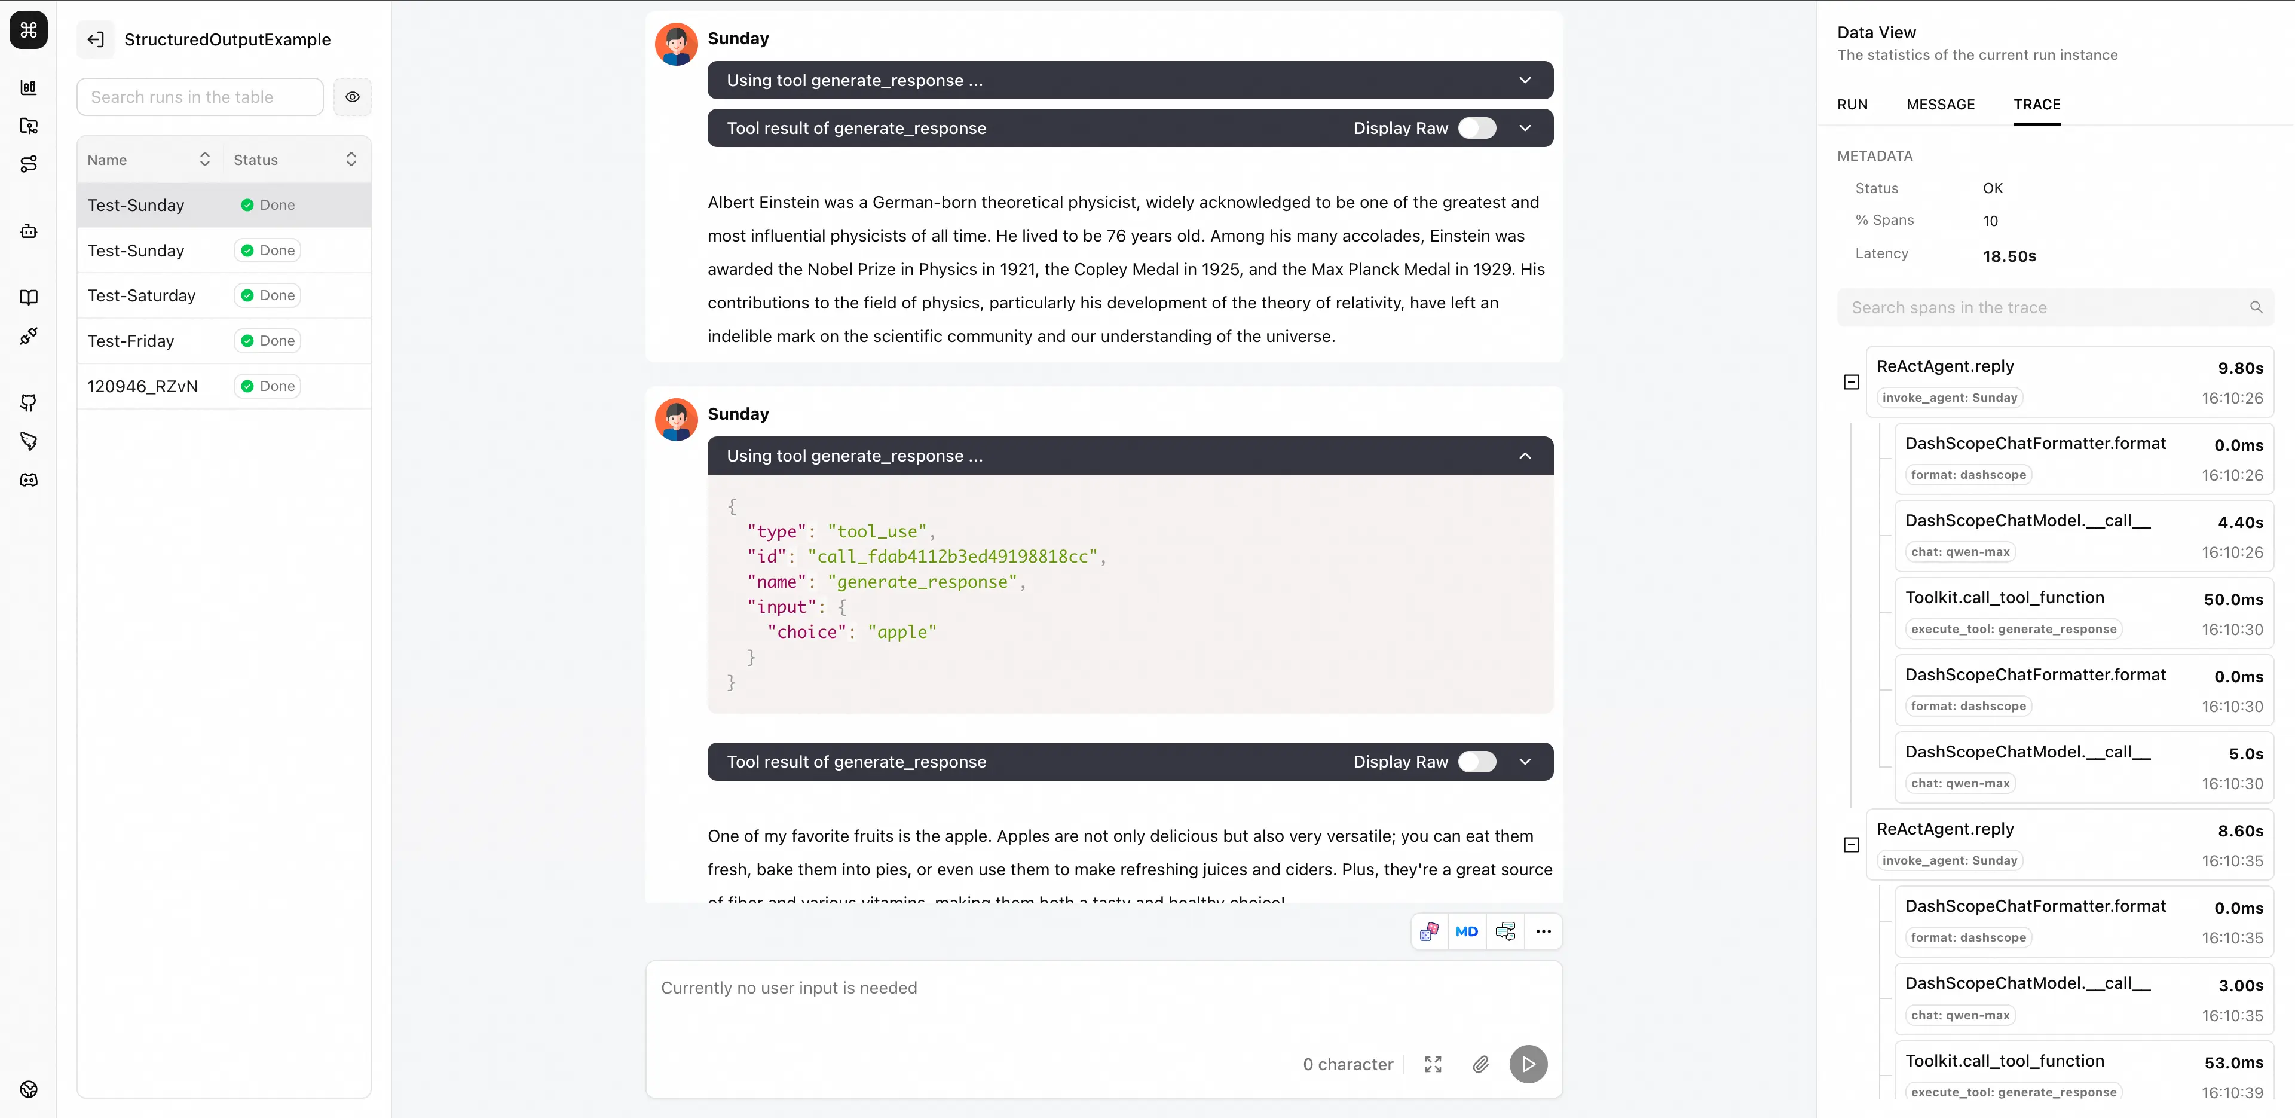Switch to the MESSAGE tab
Screen dimensions: 2295x1118
click(x=1941, y=104)
